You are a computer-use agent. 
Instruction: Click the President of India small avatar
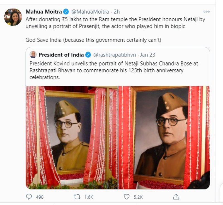33,54
